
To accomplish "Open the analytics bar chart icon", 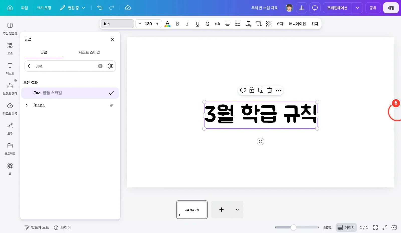I will (302, 8).
